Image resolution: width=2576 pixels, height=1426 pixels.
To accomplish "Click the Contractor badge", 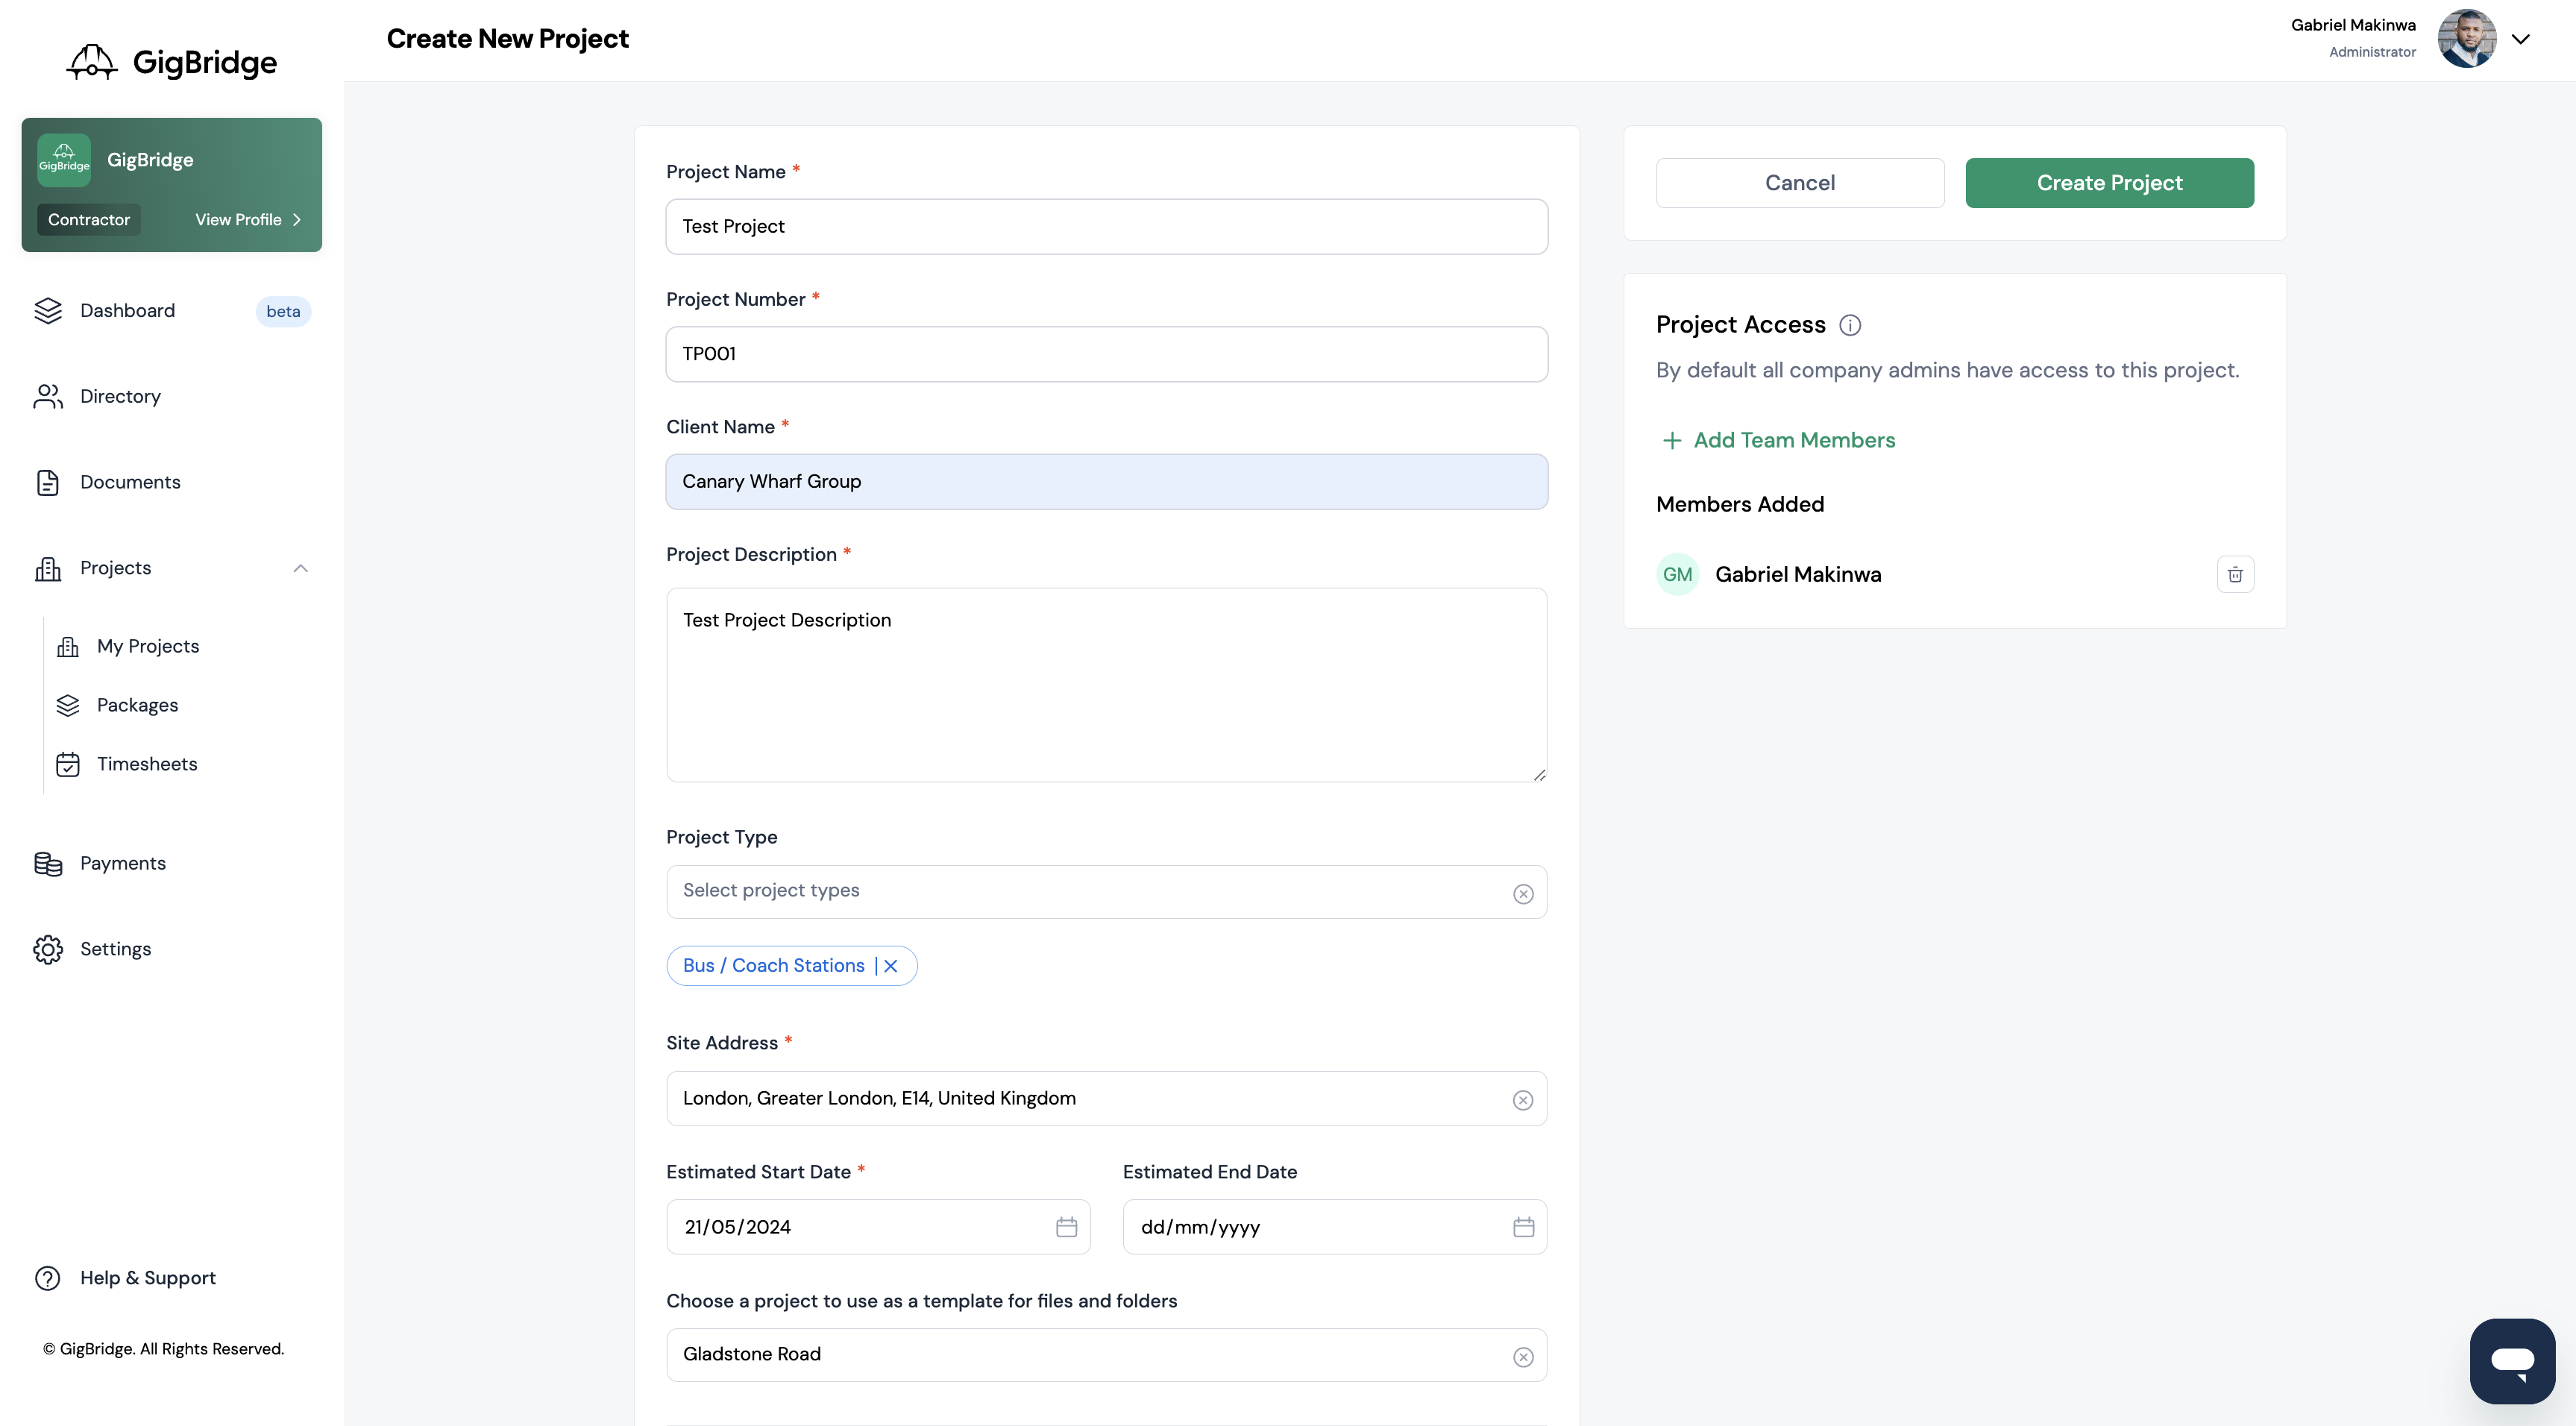I will click(89, 220).
